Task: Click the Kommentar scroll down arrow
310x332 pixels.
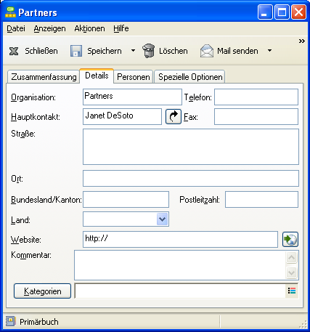Action: pos(292,272)
